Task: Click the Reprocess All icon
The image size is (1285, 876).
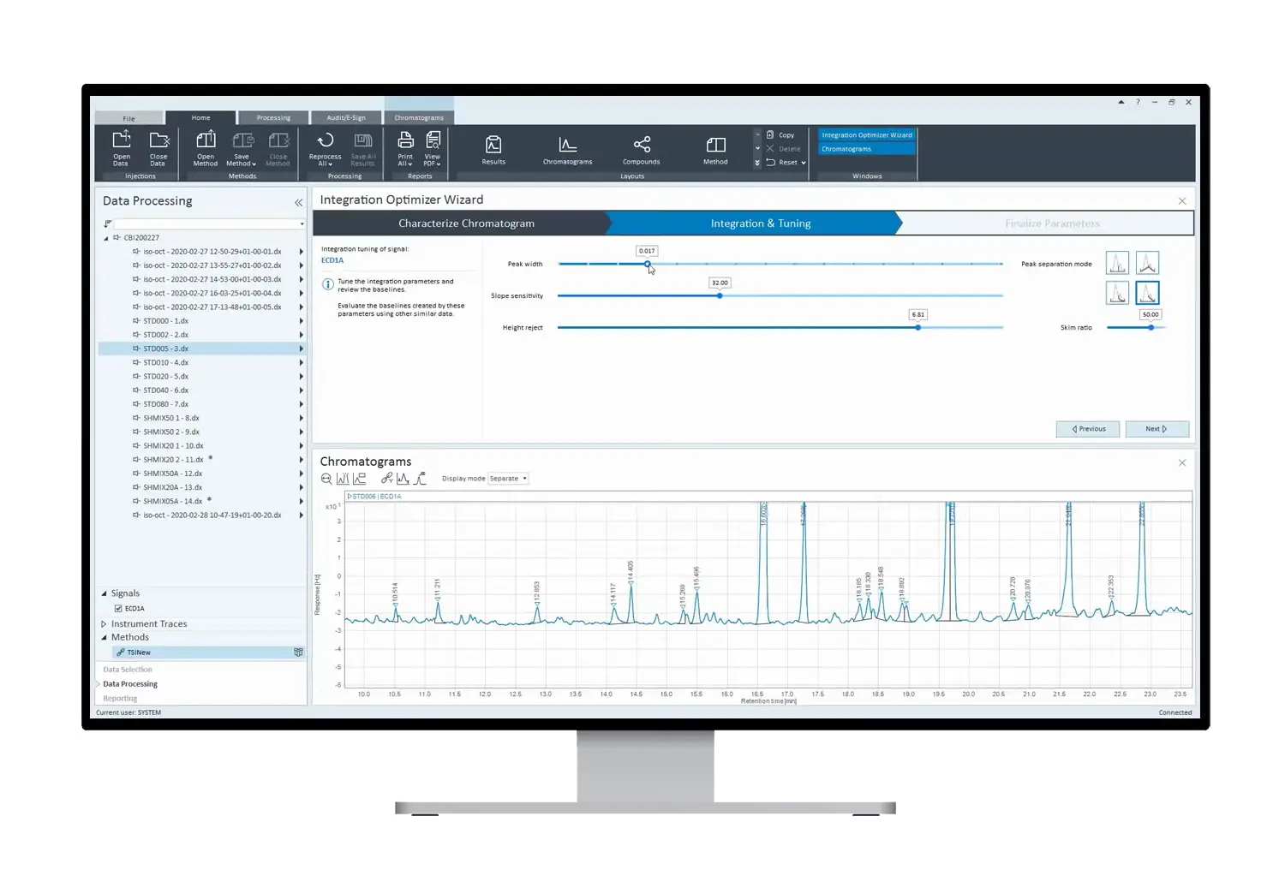Action: pos(325,141)
